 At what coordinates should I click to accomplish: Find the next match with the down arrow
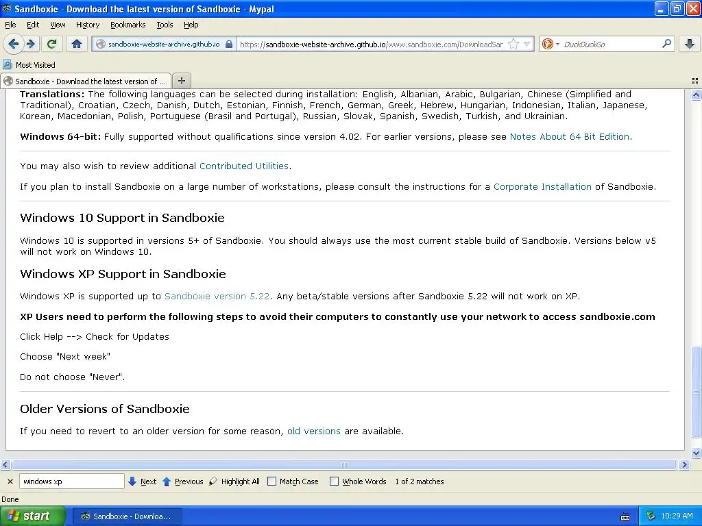pos(142,481)
